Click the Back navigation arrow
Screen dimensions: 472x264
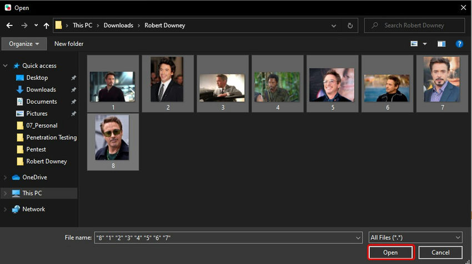pyautogui.click(x=9, y=26)
